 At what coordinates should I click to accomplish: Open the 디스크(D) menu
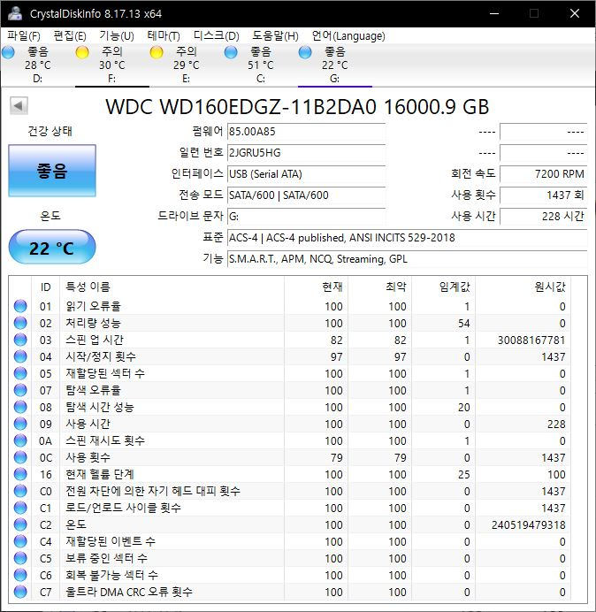click(216, 36)
